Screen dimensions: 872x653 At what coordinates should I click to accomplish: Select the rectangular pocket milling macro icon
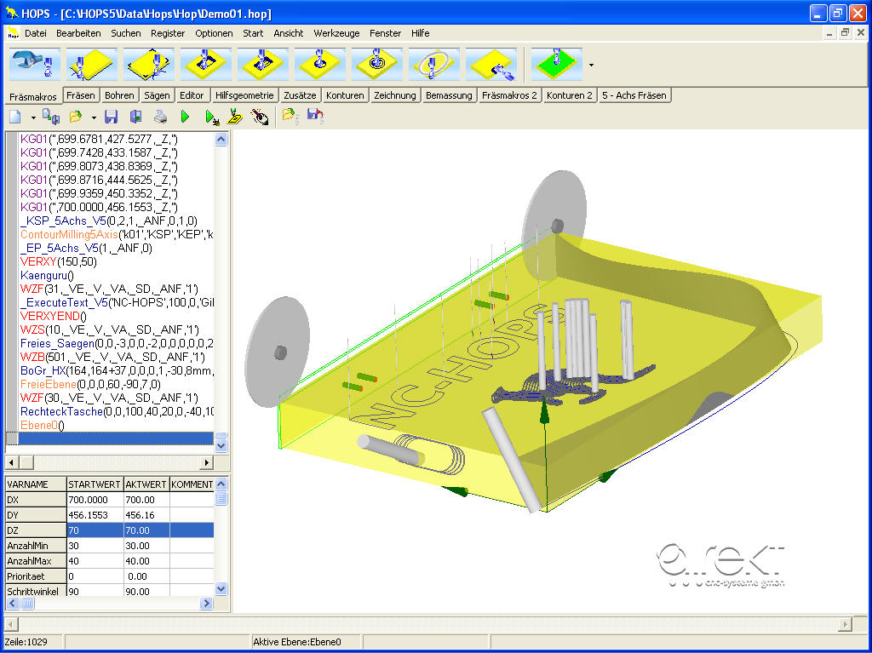tap(206, 65)
